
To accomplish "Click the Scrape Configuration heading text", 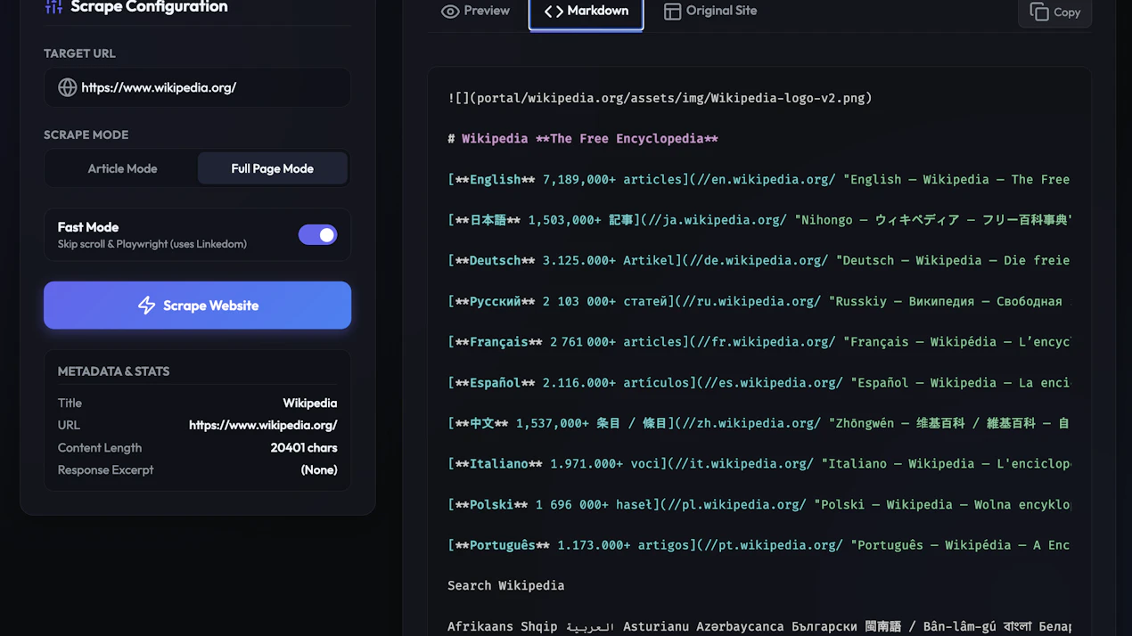I will click(149, 7).
